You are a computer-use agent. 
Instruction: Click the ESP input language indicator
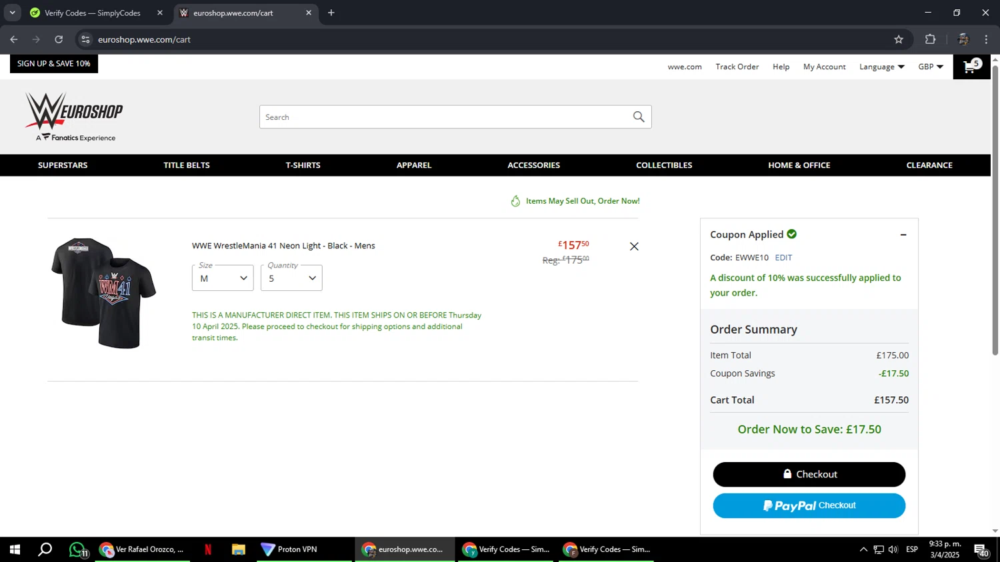[912, 549]
